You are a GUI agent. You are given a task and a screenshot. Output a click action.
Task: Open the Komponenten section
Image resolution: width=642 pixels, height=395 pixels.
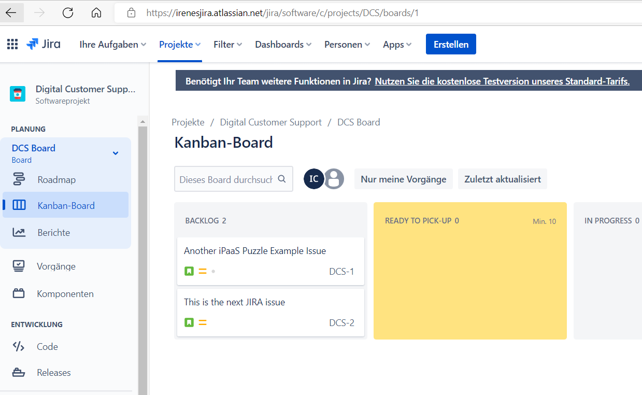click(x=65, y=294)
